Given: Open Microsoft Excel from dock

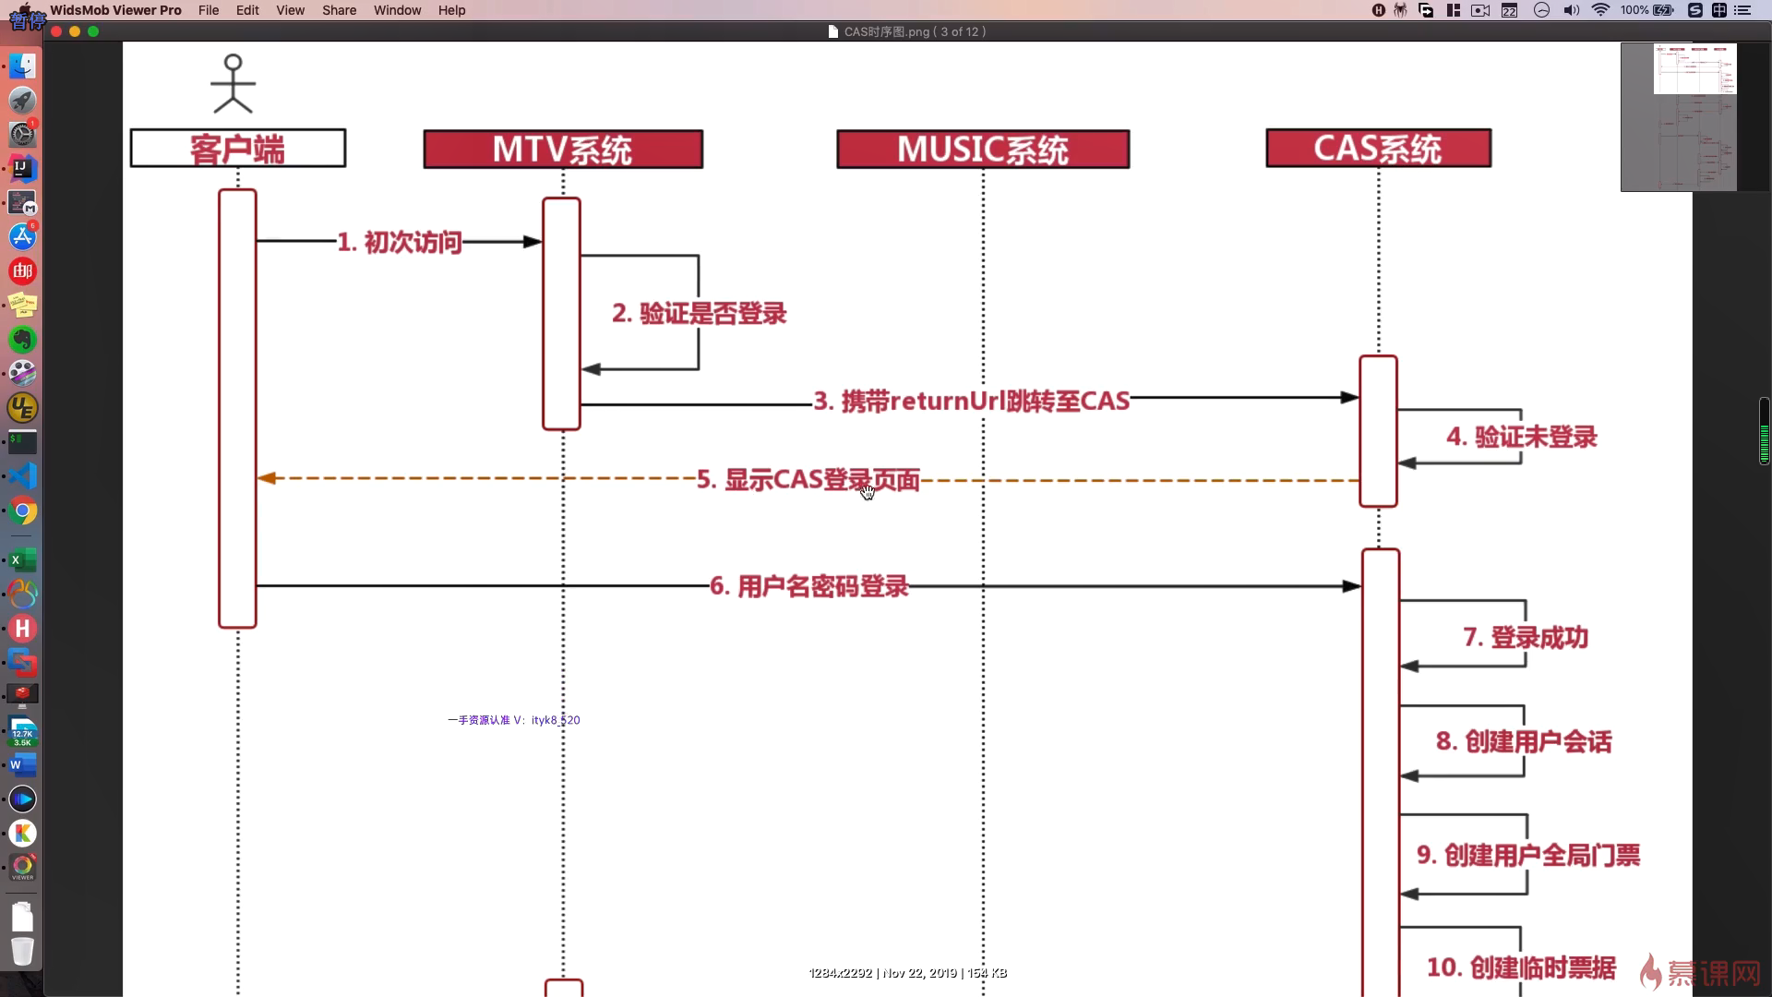Looking at the screenshot, I should [22, 560].
